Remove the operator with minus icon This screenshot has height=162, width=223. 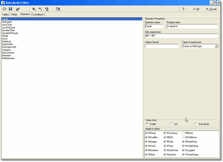[40, 9]
